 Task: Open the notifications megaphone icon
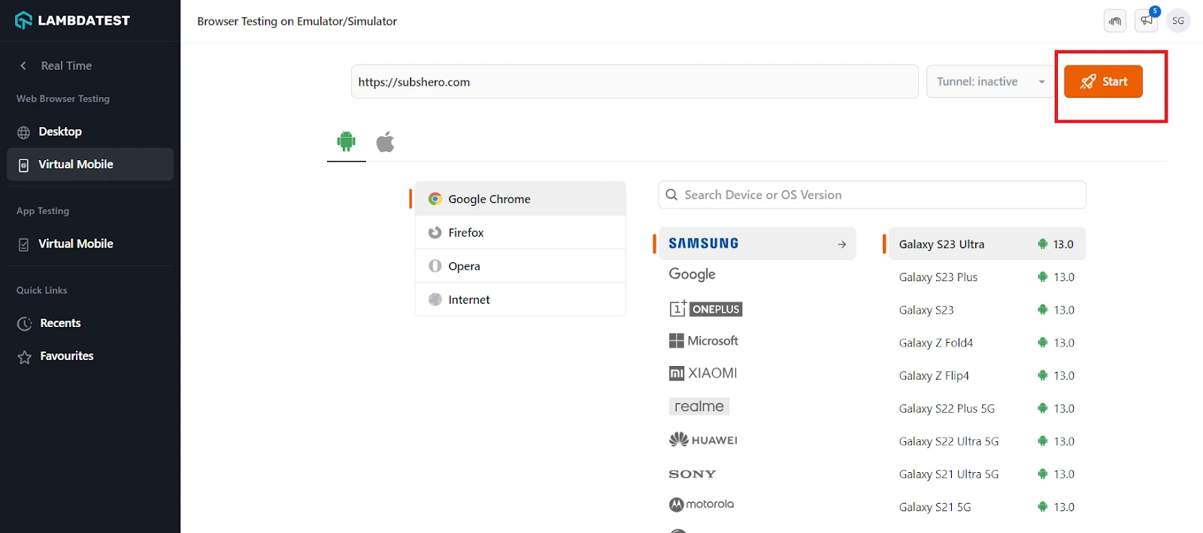1147,20
